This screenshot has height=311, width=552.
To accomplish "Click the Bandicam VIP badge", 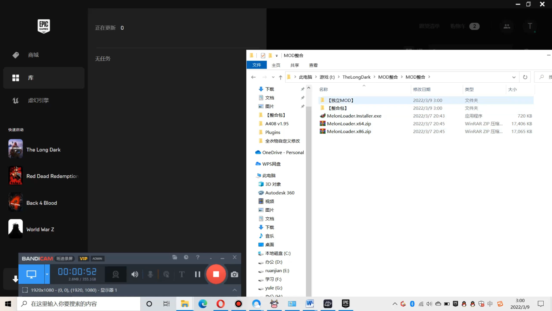I will [84, 259].
